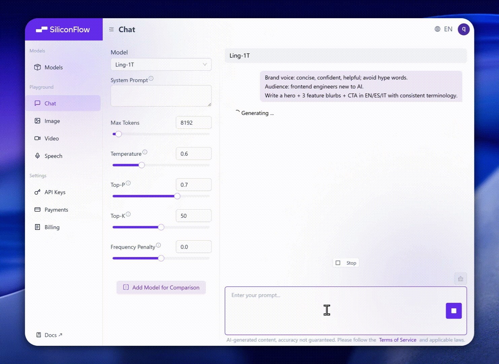Viewport: 499px width, 364px height.
Task: Click the globe language icon
Action: click(x=437, y=29)
